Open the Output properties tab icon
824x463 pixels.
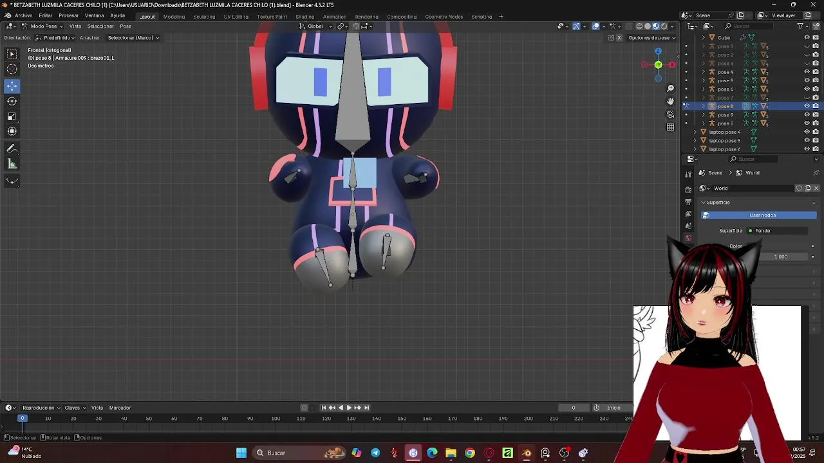688,202
